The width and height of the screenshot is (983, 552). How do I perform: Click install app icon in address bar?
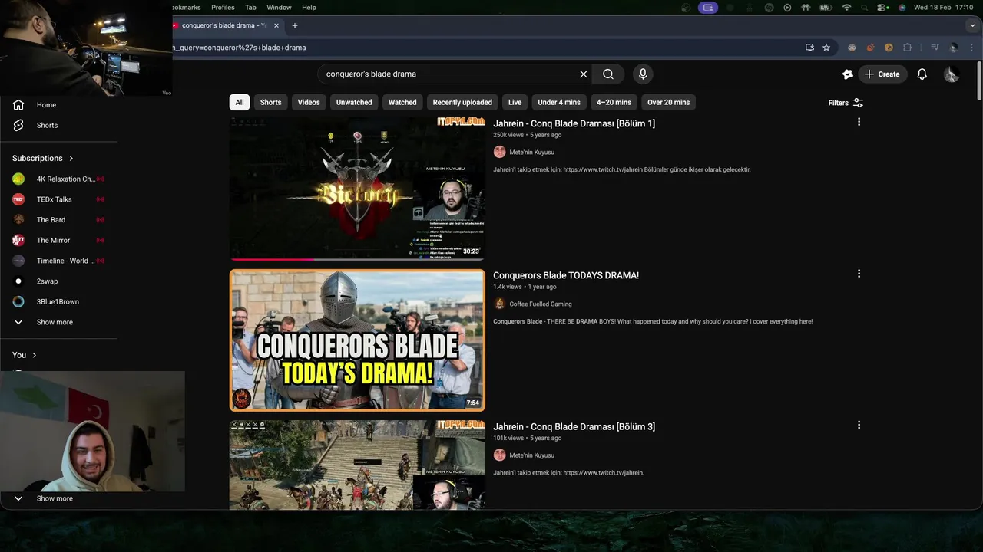(x=809, y=48)
